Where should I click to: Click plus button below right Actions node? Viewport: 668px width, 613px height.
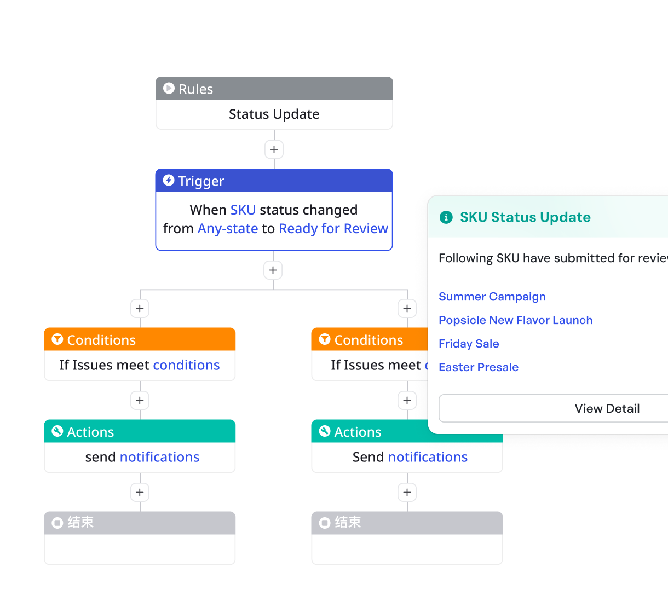pos(407,493)
